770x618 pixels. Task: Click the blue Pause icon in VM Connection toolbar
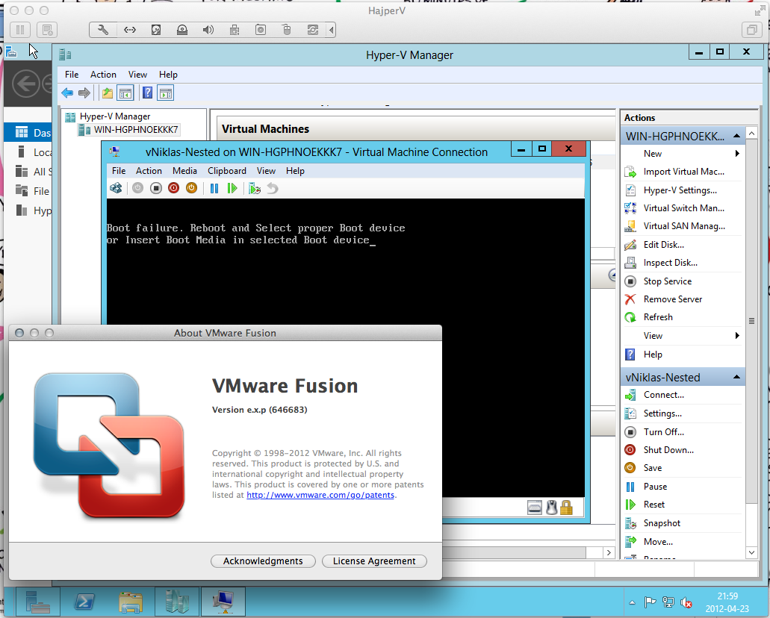coord(214,188)
